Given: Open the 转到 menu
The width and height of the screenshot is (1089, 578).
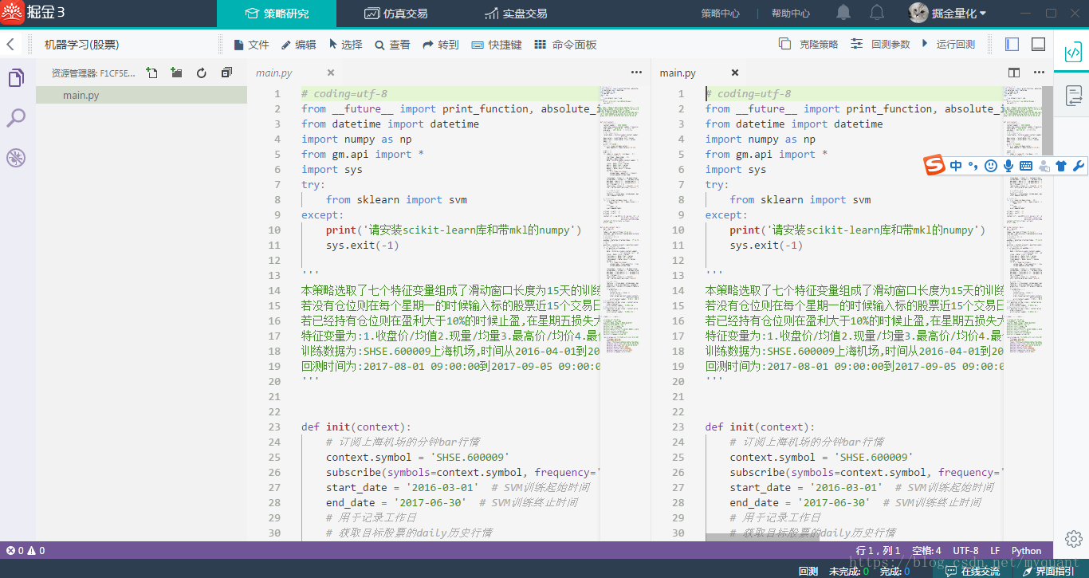Looking at the screenshot, I should tap(441, 45).
